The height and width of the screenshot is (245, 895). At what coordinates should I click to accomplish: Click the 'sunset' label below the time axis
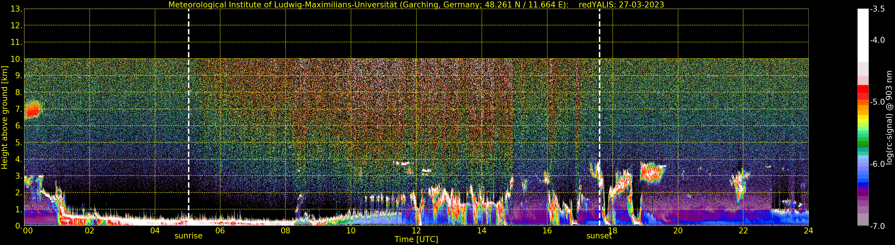599,236
